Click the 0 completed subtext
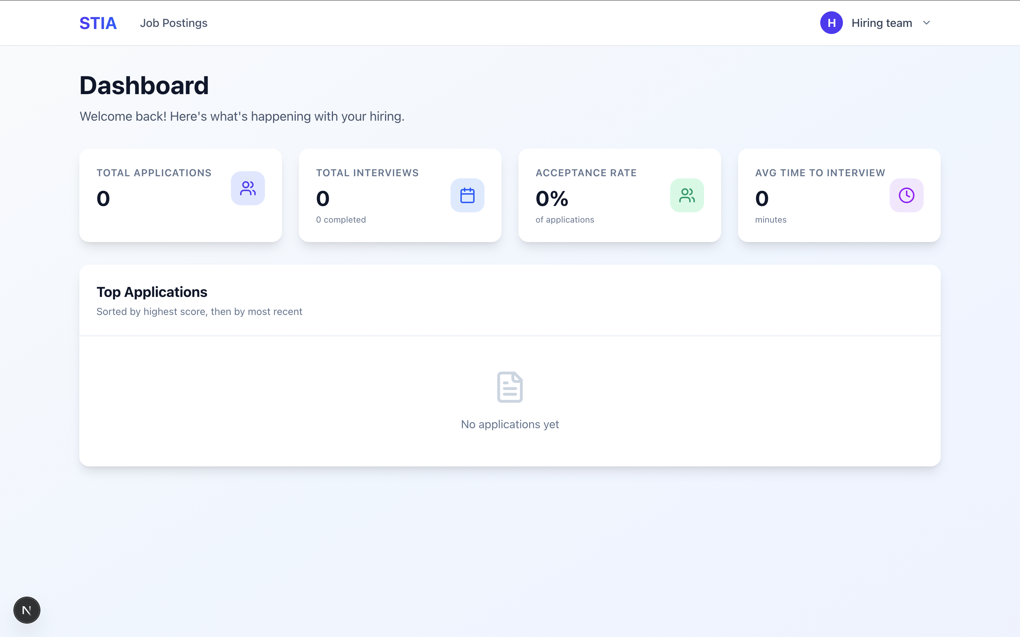 point(341,219)
